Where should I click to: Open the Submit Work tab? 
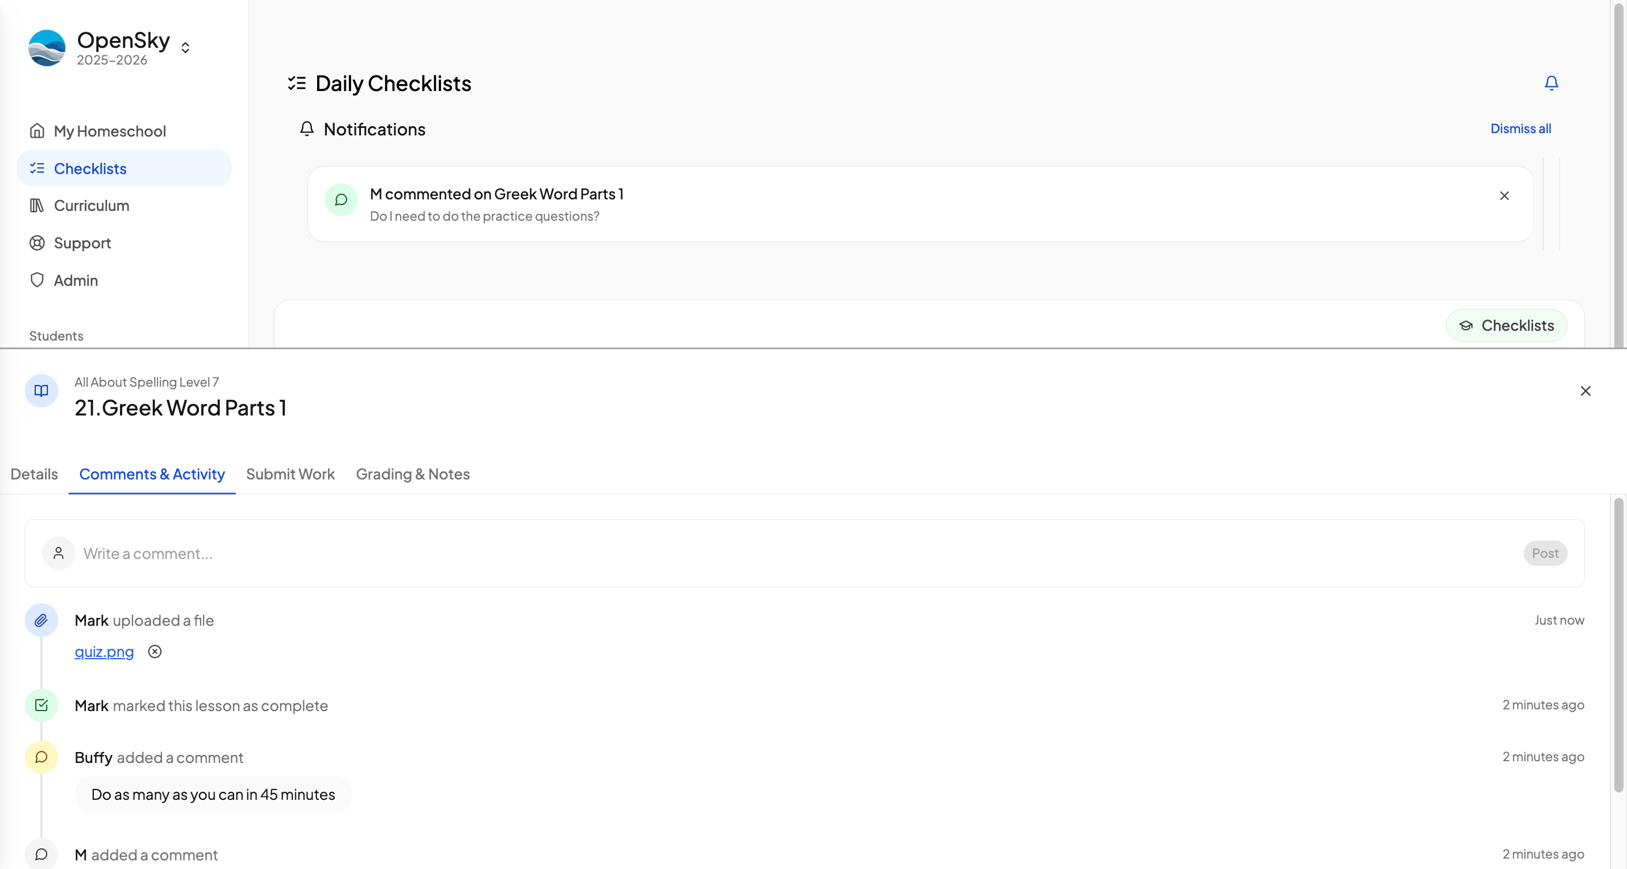[x=290, y=474]
